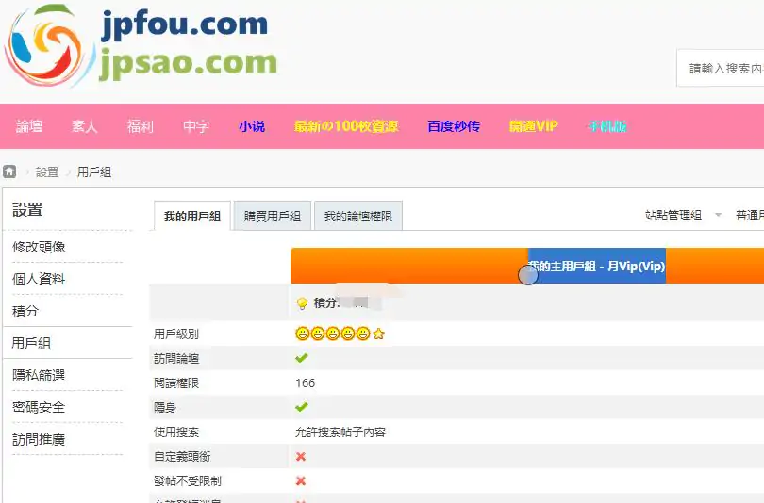Click the 開通VIP navigation link

click(534, 126)
